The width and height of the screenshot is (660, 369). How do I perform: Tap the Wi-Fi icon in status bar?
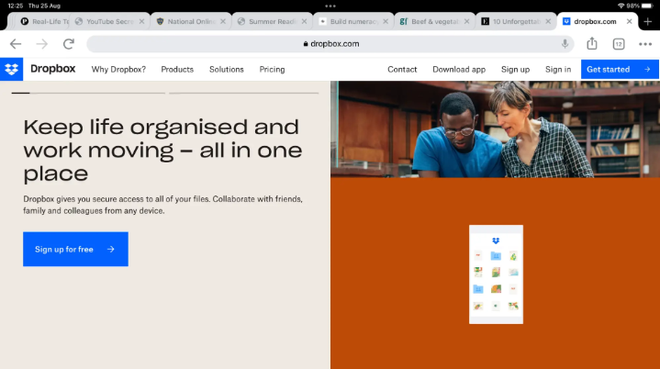click(x=621, y=6)
